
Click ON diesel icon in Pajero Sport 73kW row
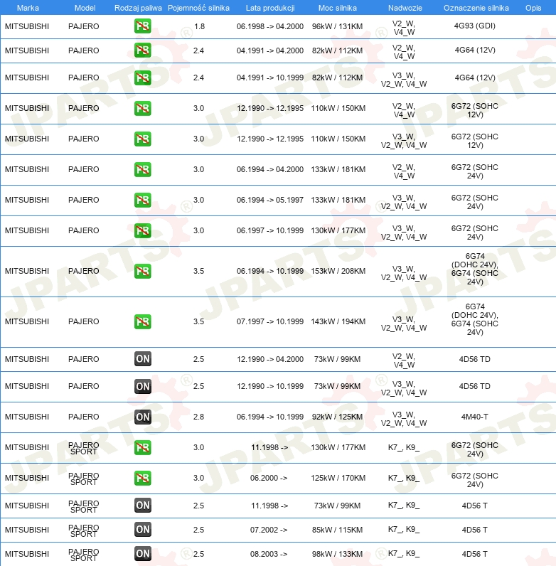click(143, 506)
